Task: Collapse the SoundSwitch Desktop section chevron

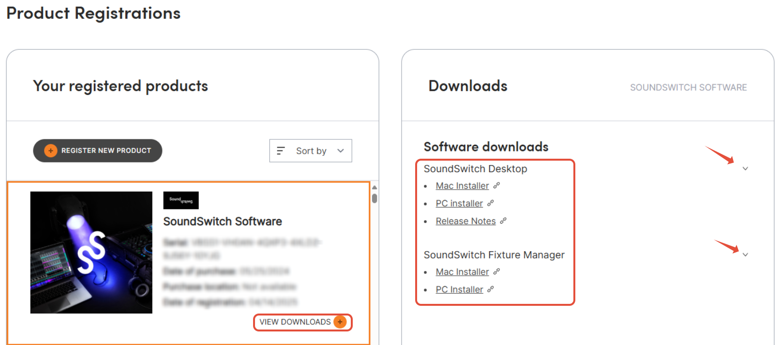Action: (x=745, y=169)
